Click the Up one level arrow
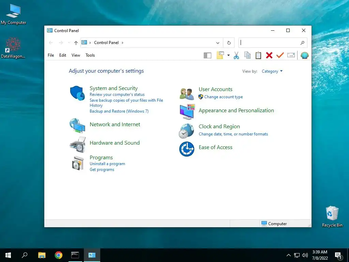The width and height of the screenshot is (349, 262). (x=76, y=43)
